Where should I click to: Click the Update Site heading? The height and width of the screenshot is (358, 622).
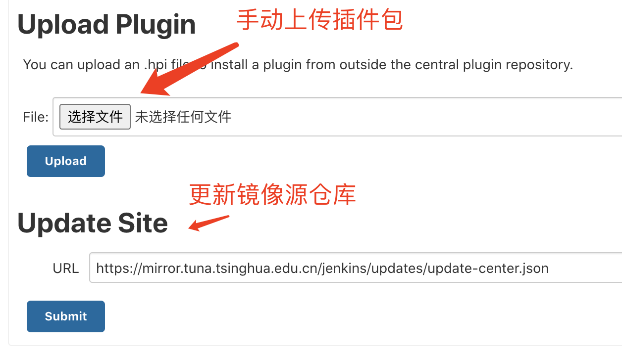(93, 224)
